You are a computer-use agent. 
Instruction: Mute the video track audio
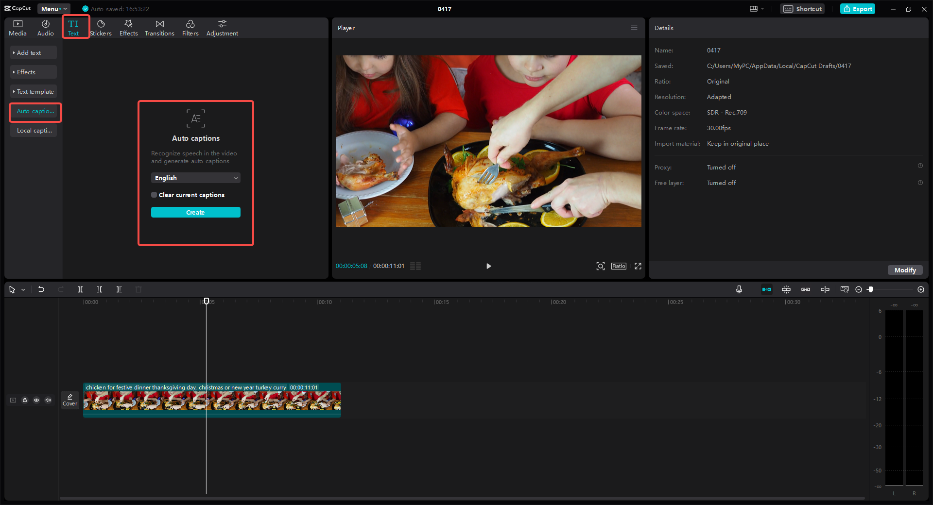48,400
